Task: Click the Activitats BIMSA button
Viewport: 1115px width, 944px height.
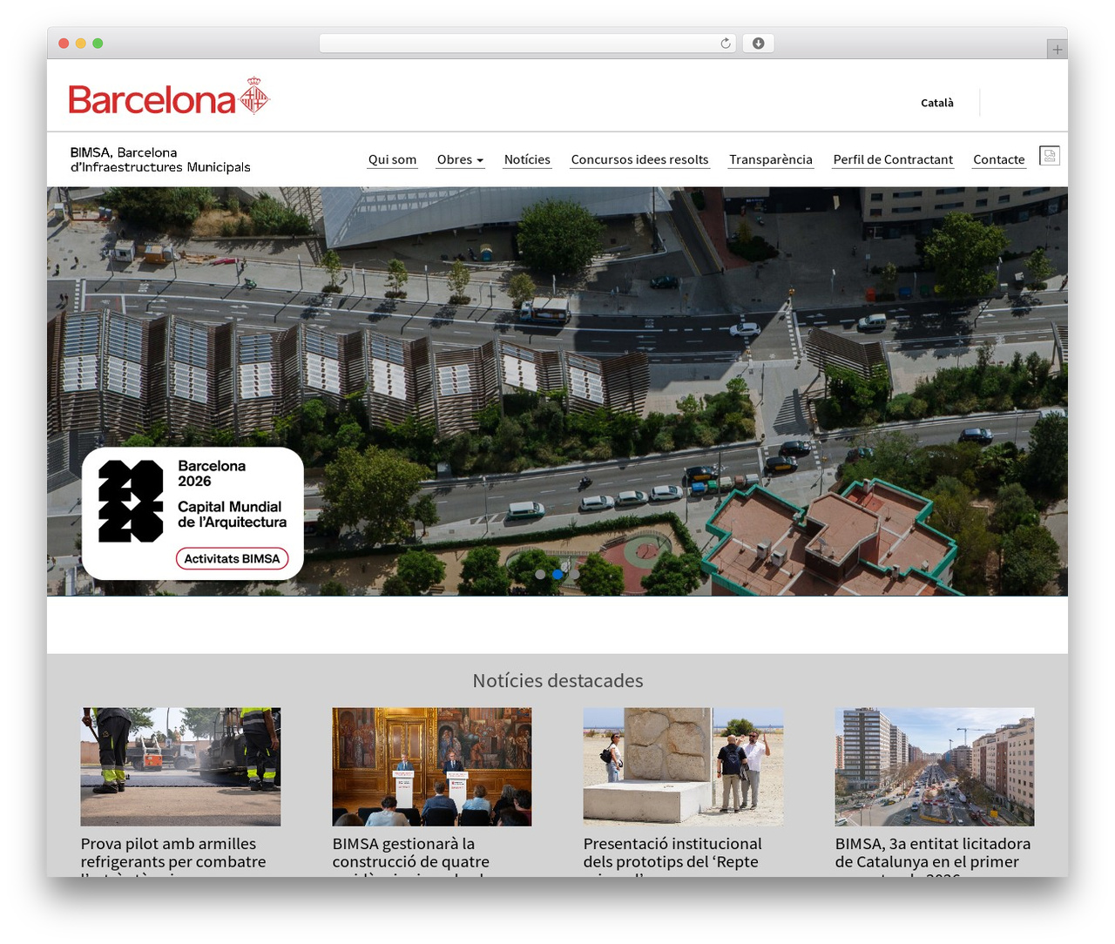Action: click(232, 558)
